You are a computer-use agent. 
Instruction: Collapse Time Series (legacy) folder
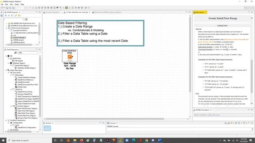click(11, 106)
